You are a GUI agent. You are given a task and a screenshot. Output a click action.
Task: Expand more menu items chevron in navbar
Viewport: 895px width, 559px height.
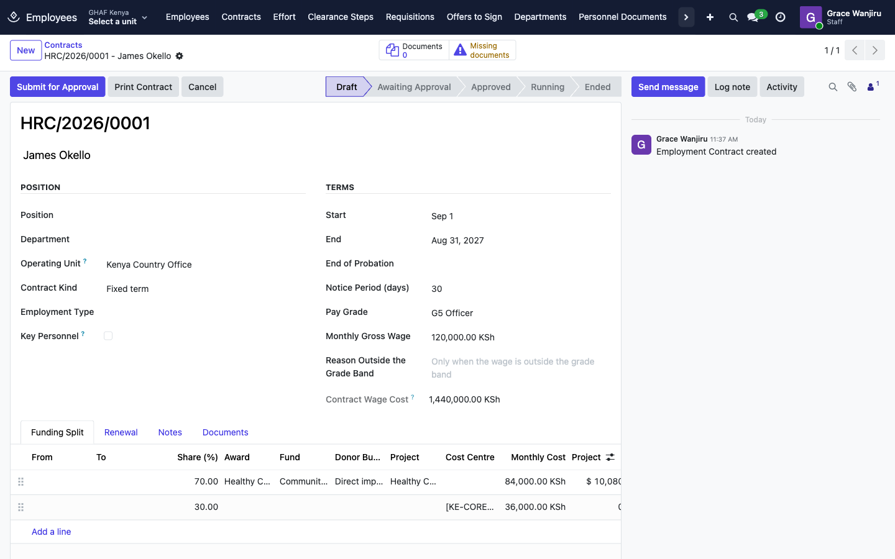(686, 17)
